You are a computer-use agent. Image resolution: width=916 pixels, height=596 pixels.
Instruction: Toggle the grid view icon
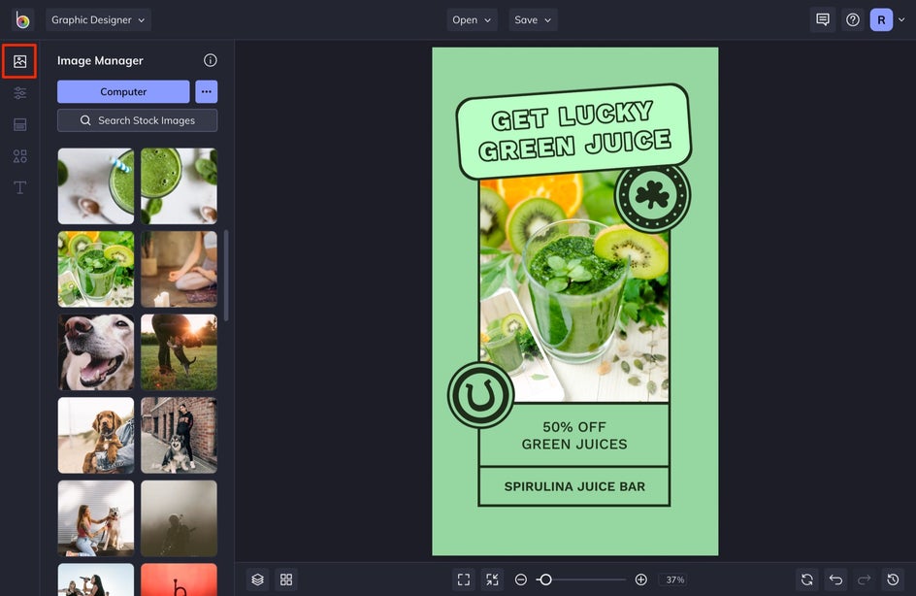(286, 579)
